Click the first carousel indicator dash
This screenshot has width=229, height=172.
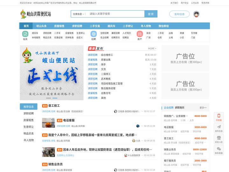tap(48, 98)
